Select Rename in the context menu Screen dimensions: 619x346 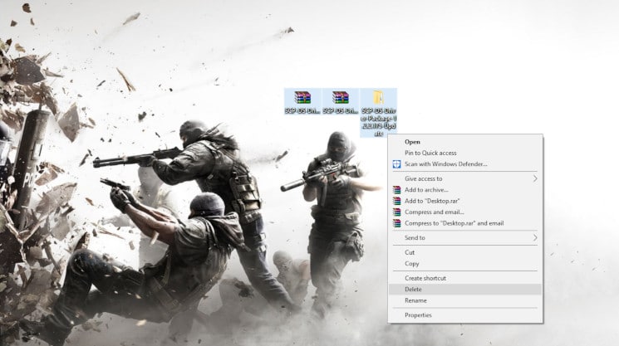coord(465,300)
